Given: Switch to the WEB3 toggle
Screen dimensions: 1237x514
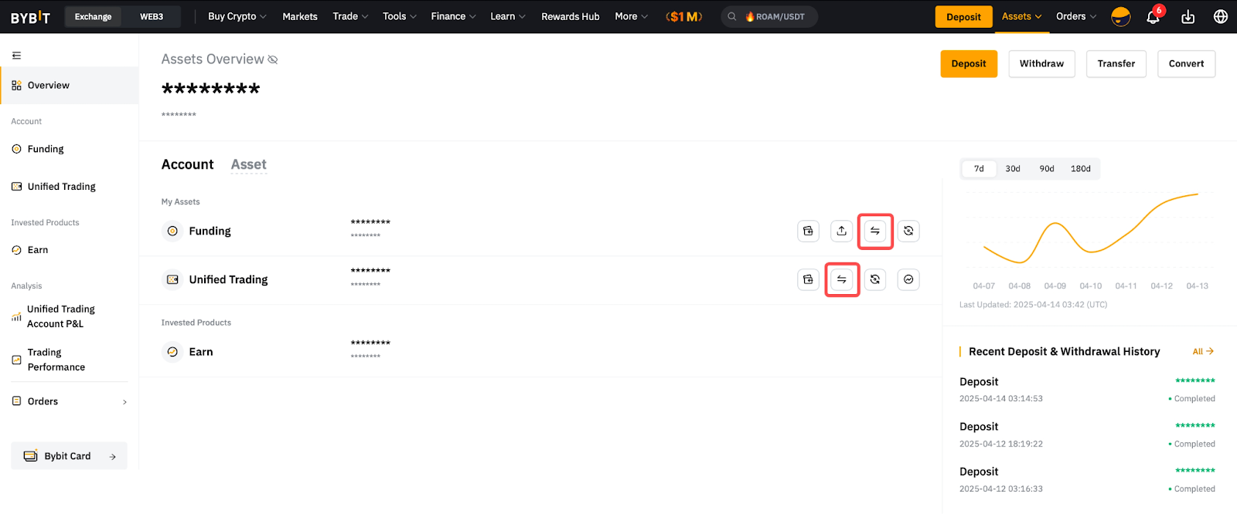Looking at the screenshot, I should [x=152, y=17].
